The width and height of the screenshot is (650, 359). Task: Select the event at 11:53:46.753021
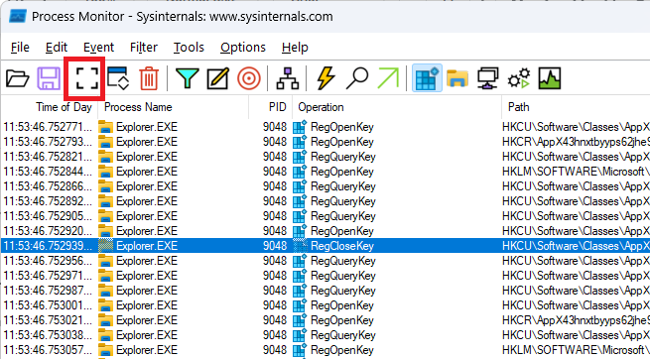point(325,320)
